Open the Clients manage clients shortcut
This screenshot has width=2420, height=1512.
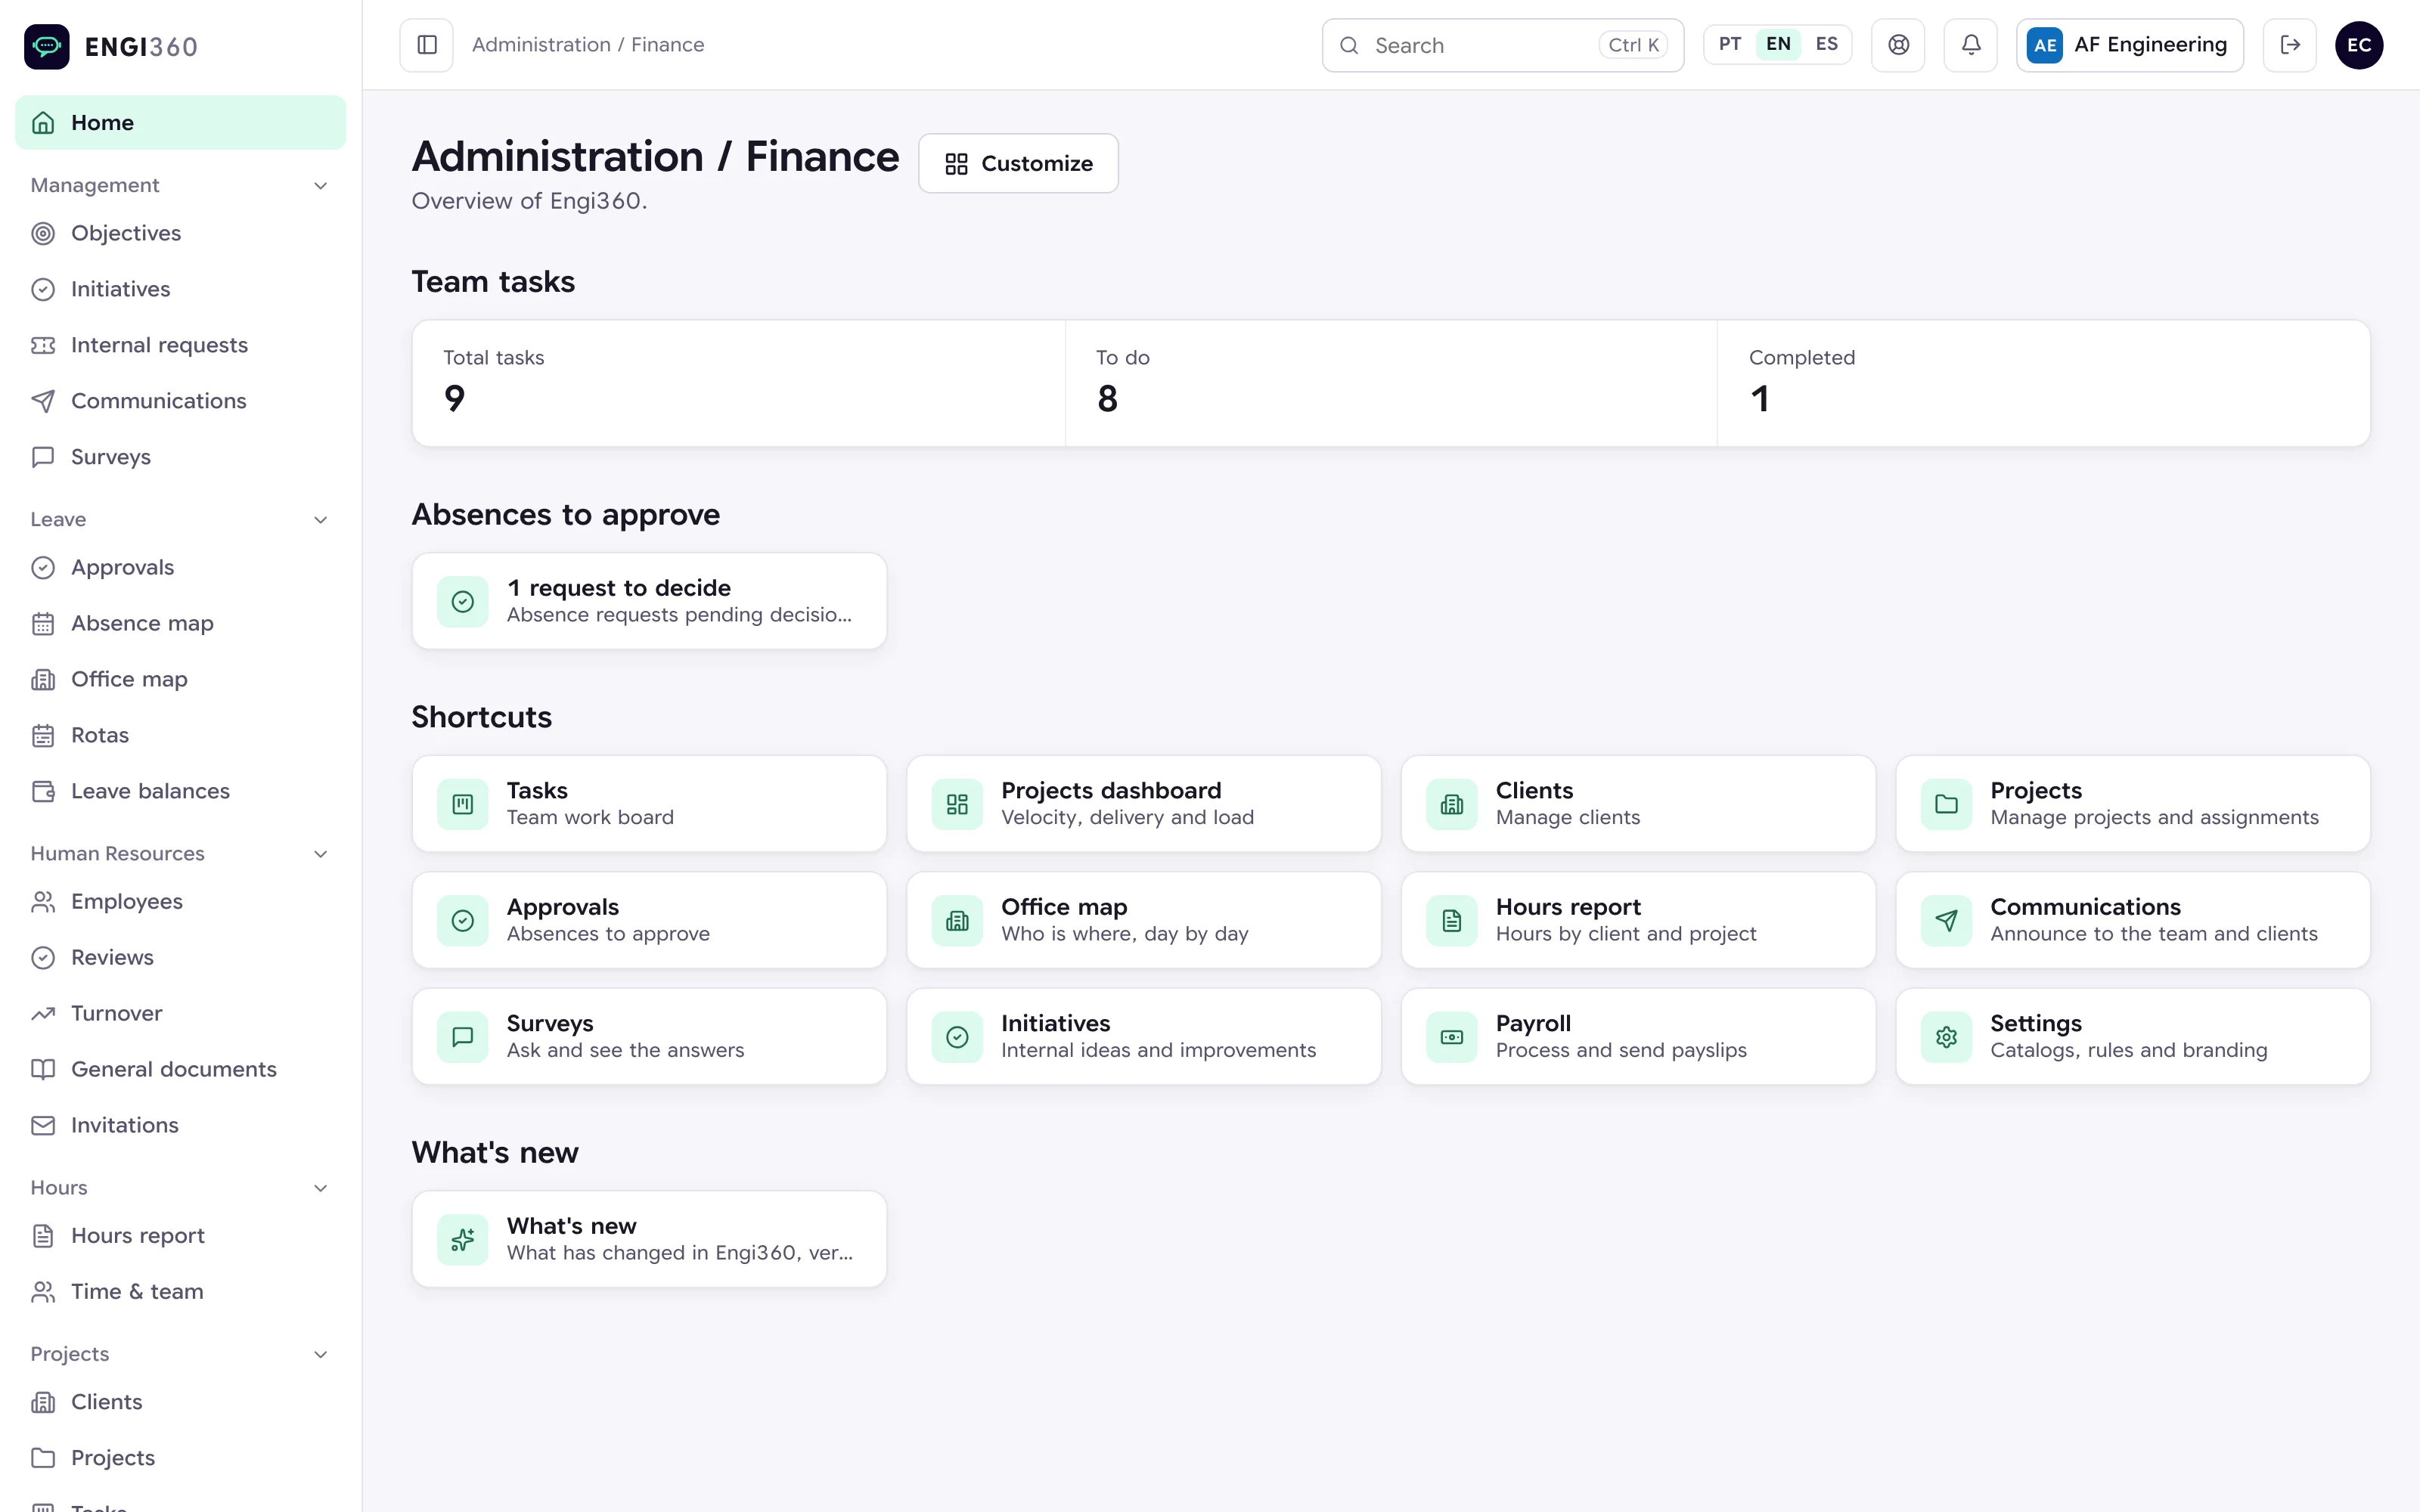click(x=1638, y=804)
